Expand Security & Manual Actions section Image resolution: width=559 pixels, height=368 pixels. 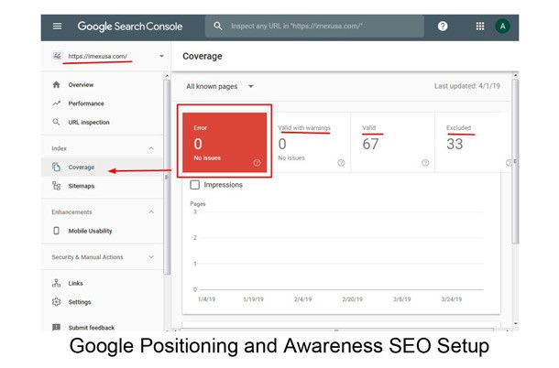pyautogui.click(x=151, y=257)
